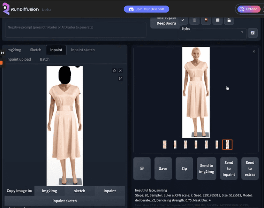Copy image to inpaint sketch button
The height and width of the screenshot is (208, 264).
65,201
